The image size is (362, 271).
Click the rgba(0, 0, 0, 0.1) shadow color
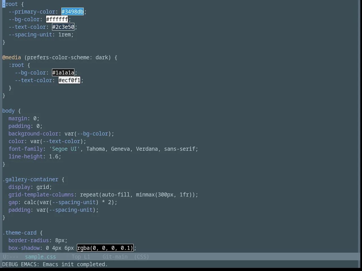[105, 248]
